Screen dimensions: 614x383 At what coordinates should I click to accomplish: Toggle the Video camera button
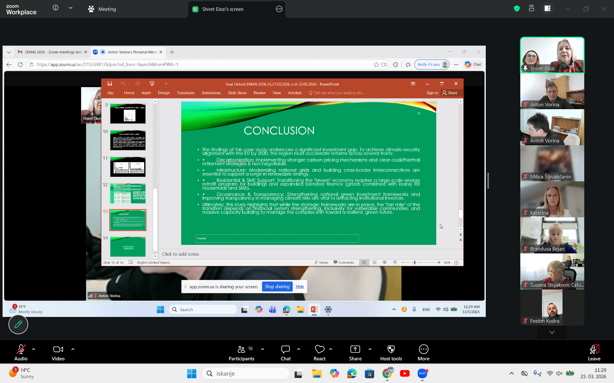tap(58, 349)
